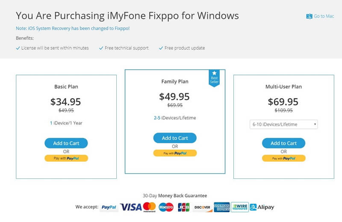This screenshot has height=222, width=342.
Task: Open the 6-10 iDevices/Lifetime dropdown
Action: (283, 124)
